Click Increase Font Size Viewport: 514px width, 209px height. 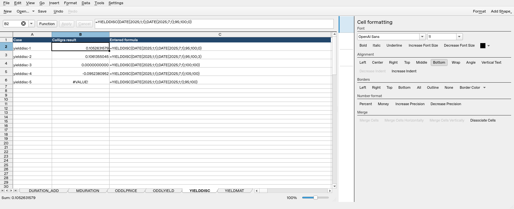[x=423, y=45]
